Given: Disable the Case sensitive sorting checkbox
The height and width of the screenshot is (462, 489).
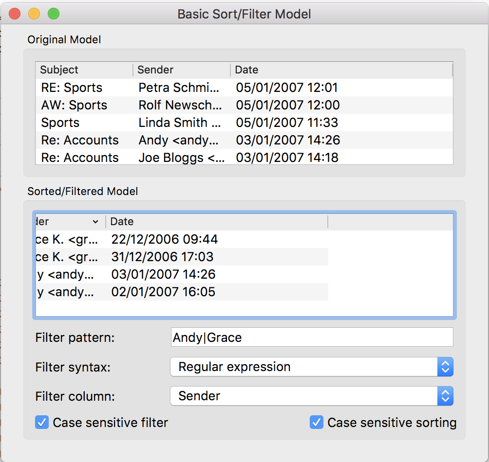Looking at the screenshot, I should tap(317, 422).
